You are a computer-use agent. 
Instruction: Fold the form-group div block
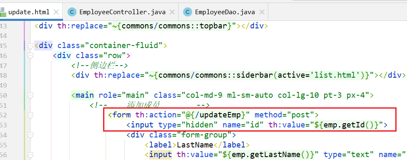coord(30,135)
